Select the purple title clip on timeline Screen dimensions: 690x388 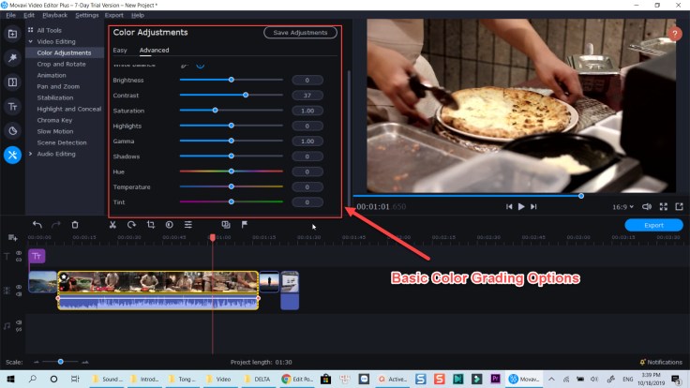point(37,256)
